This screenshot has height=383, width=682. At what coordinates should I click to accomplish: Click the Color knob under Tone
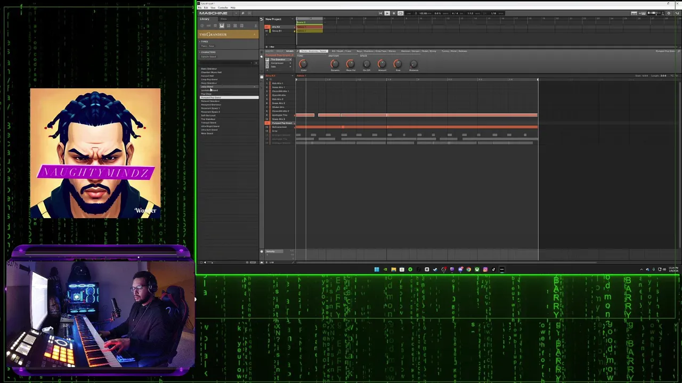[303, 64]
